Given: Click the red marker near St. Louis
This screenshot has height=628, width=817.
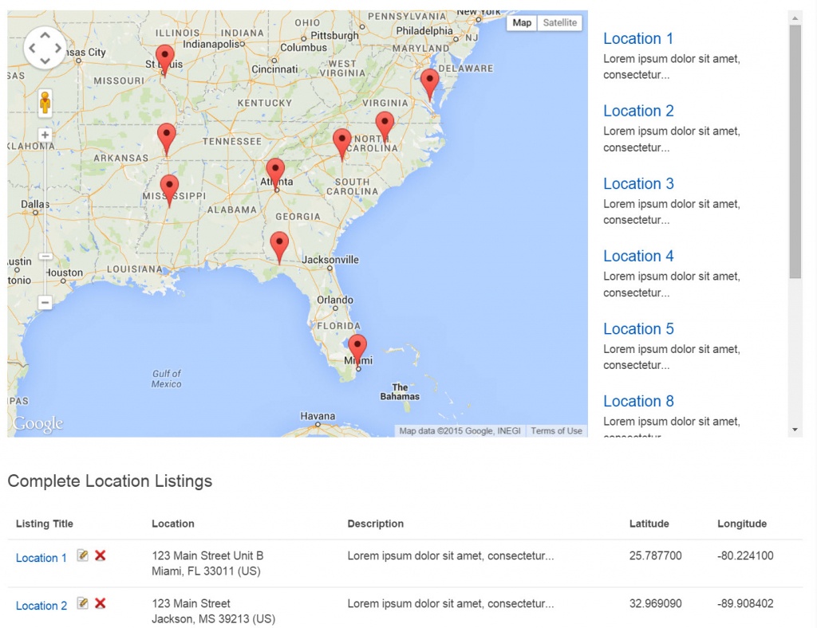Looking at the screenshot, I should tap(164, 58).
